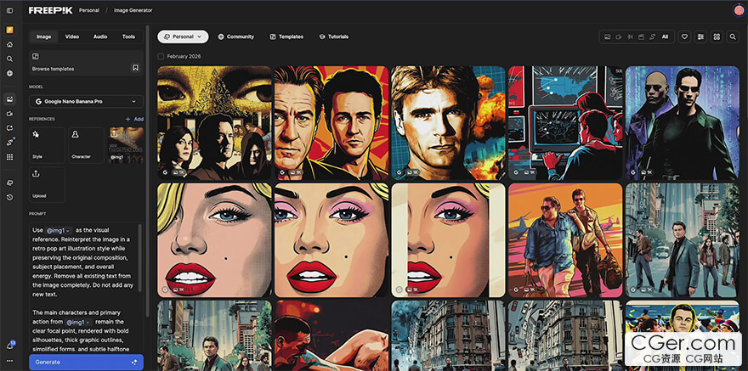748x371 pixels.
Task: Filter the gallery by image type only
Action: 607,37
